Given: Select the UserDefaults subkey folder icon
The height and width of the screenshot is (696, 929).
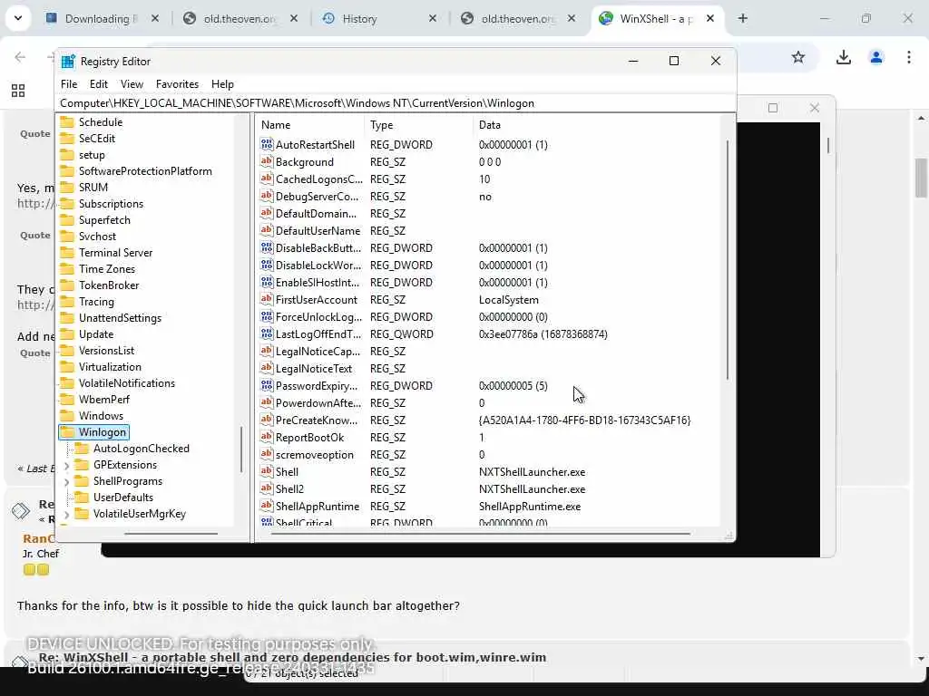Looking at the screenshot, I should pos(82,498).
